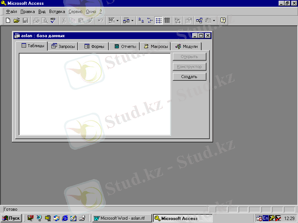Switch to the Запросы tab
Screen dimensions: 298x223
(63, 46)
